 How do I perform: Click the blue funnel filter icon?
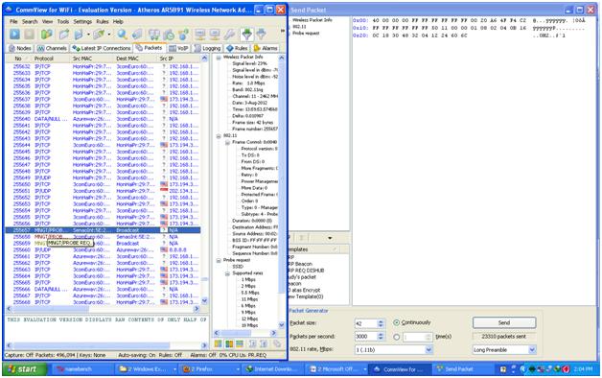pos(262,35)
